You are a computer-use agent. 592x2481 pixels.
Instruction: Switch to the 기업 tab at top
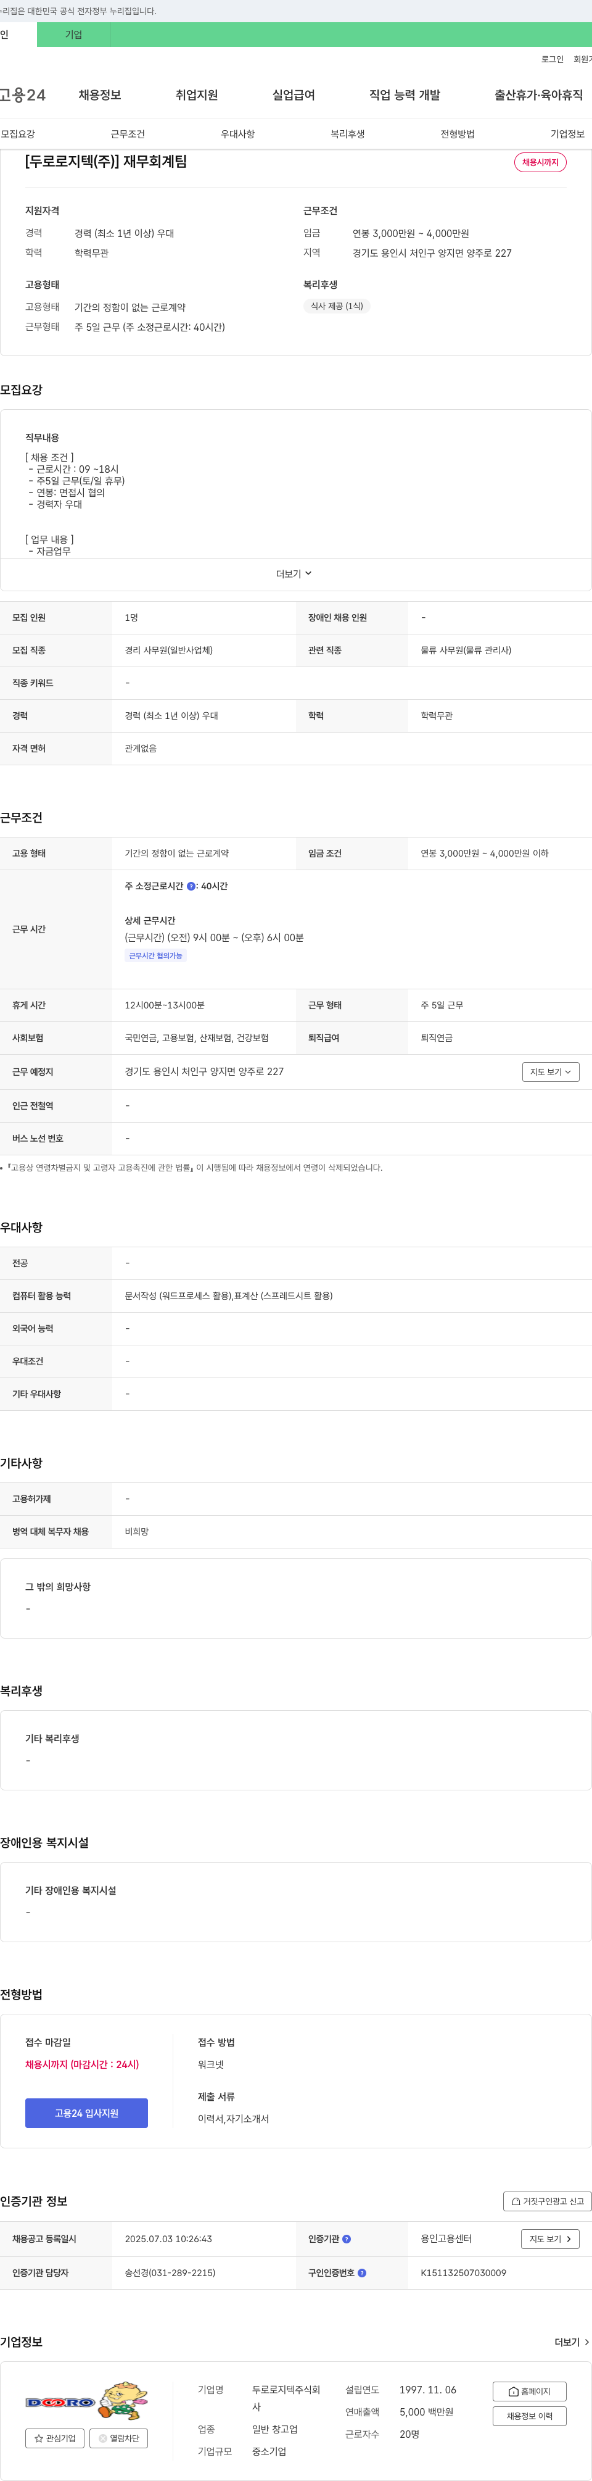[x=74, y=35]
